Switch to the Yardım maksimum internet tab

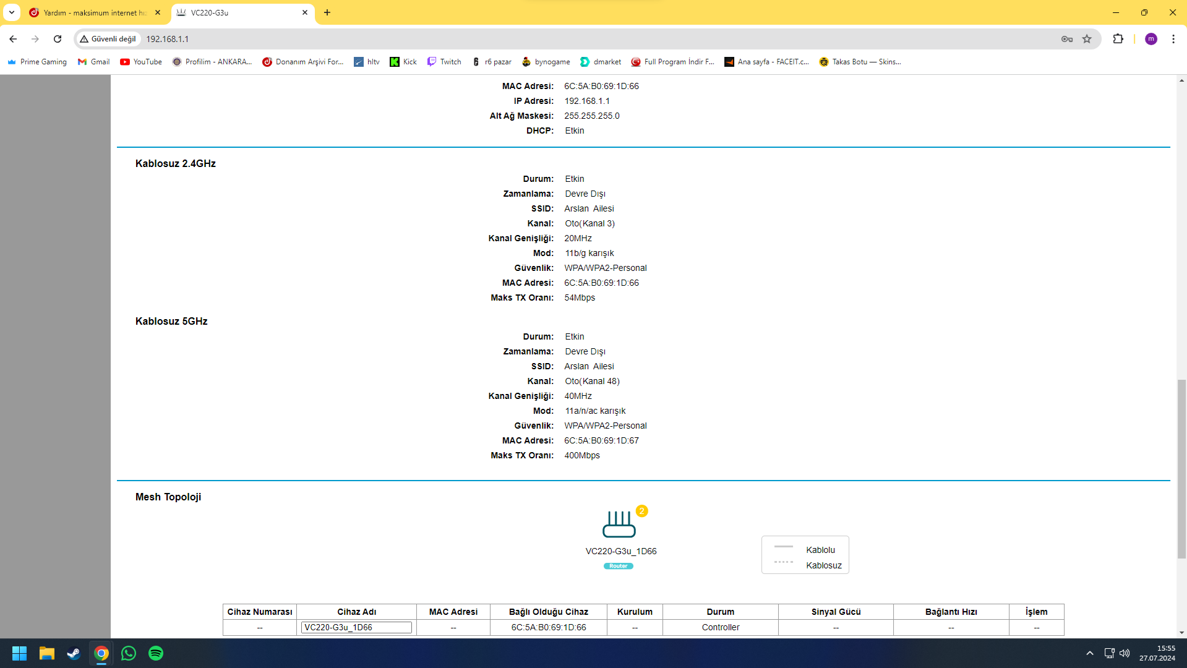pos(95,12)
